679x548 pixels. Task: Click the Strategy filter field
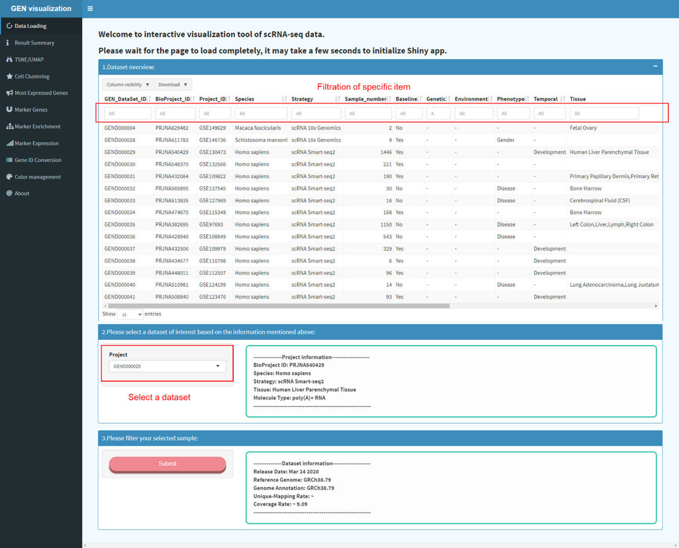click(x=316, y=113)
